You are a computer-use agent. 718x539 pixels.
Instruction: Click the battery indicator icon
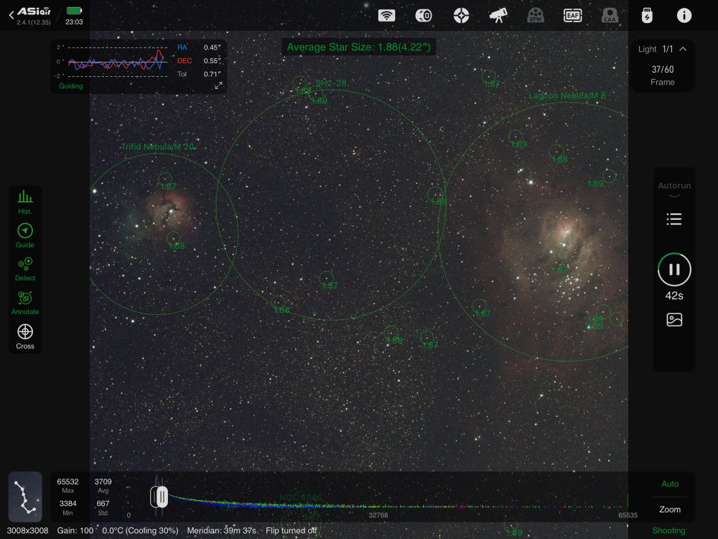click(74, 11)
